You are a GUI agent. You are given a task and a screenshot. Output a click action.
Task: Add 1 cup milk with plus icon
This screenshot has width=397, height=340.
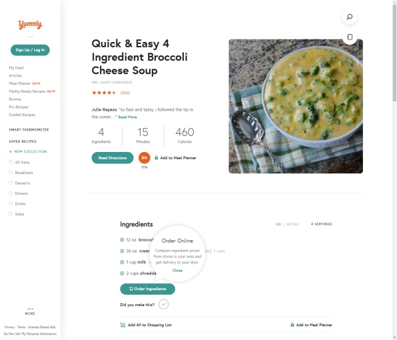point(122,262)
